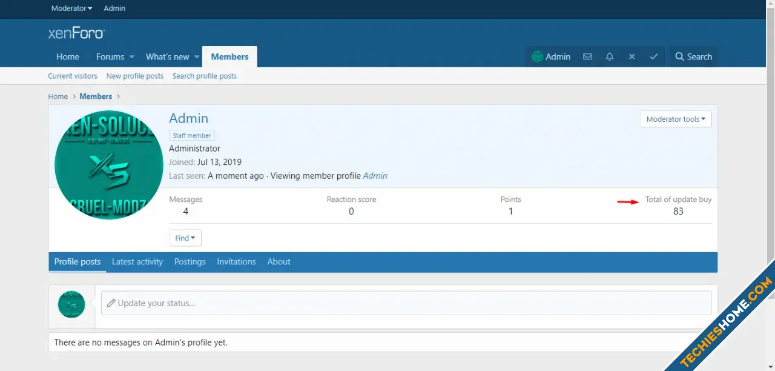Click the xenForo logo

tap(76, 33)
